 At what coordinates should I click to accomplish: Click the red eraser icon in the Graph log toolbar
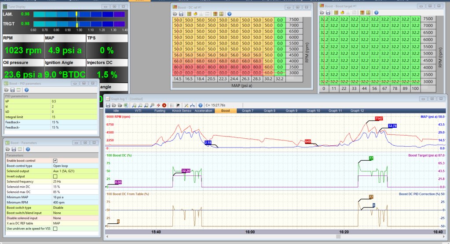click(158, 105)
